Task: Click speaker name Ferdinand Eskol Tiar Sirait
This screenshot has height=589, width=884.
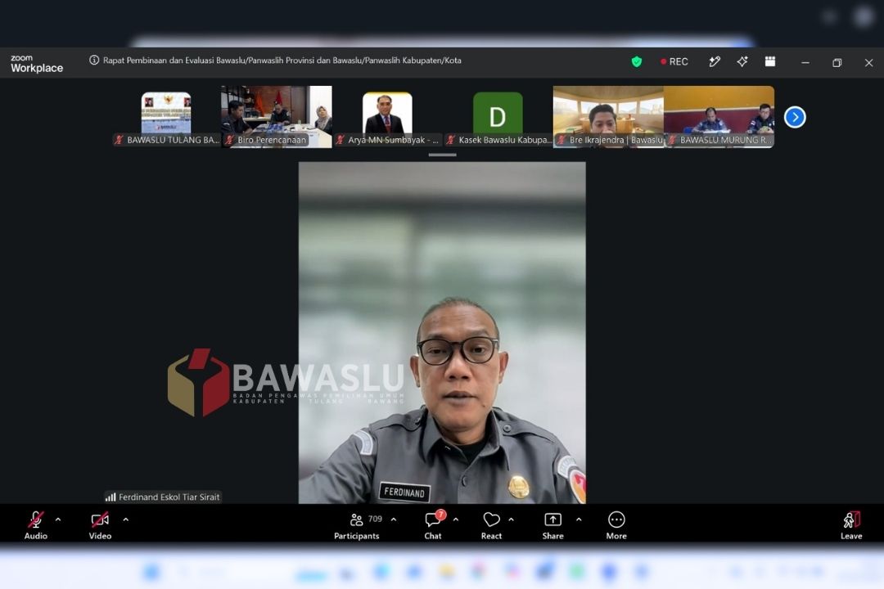Action: (169, 497)
